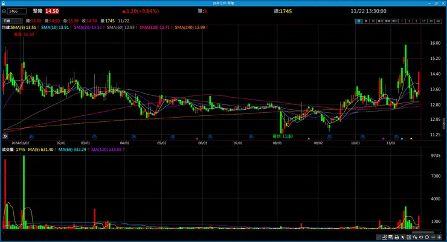The height and width of the screenshot is (242, 447).
Task: Click the split layout icon
Action: [409, 237]
